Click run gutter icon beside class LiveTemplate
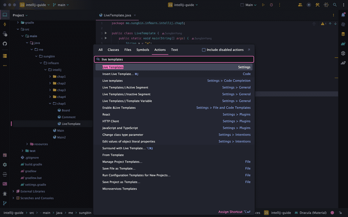Image resolution: width=348 pixels, height=217 pixels. (x=106, y=33)
